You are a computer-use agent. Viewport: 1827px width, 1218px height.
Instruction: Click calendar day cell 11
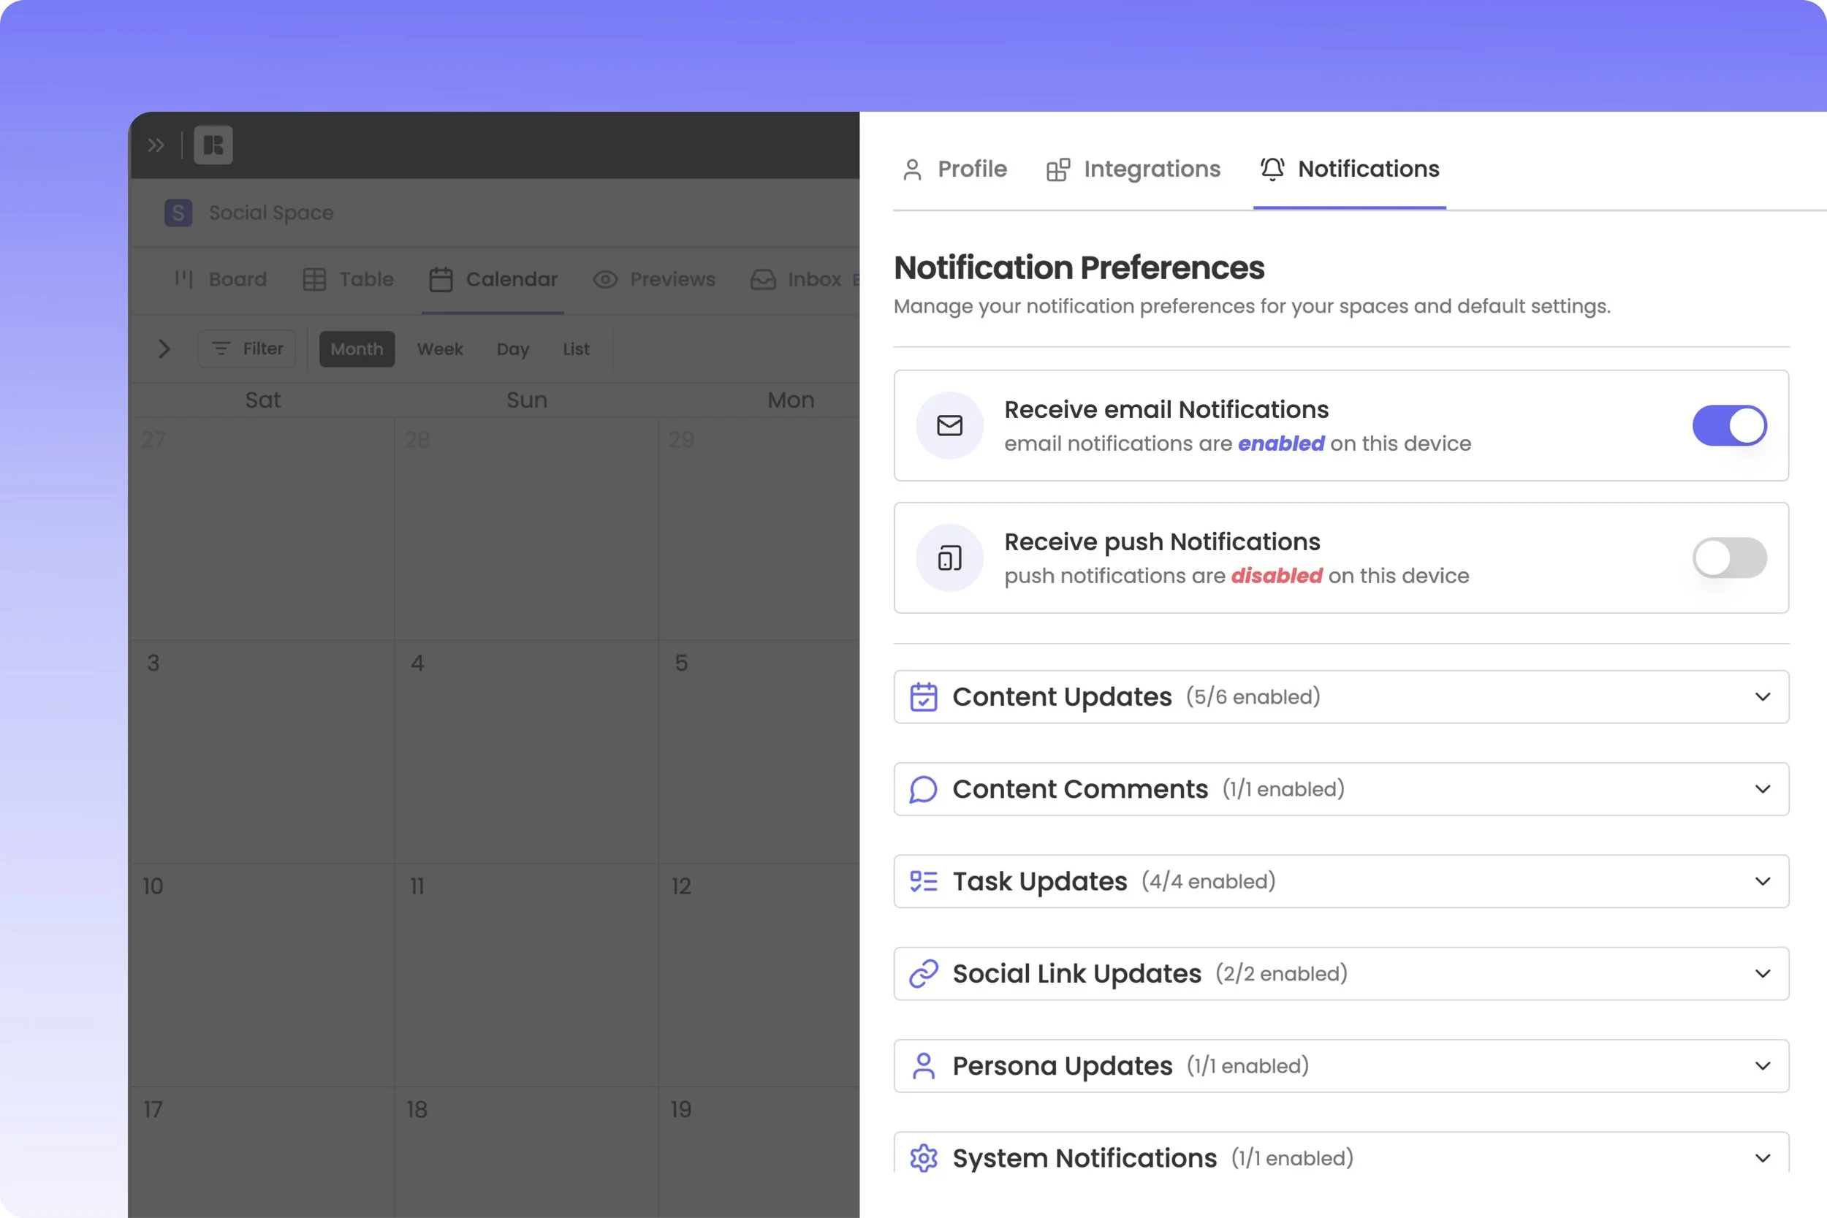coord(526,975)
